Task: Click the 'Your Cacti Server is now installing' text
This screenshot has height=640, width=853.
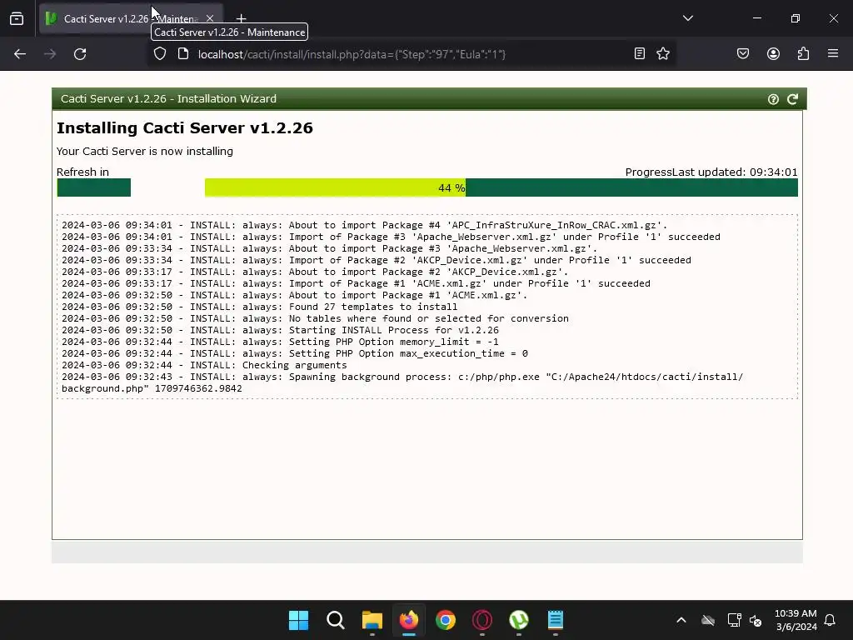Action: pos(145,152)
